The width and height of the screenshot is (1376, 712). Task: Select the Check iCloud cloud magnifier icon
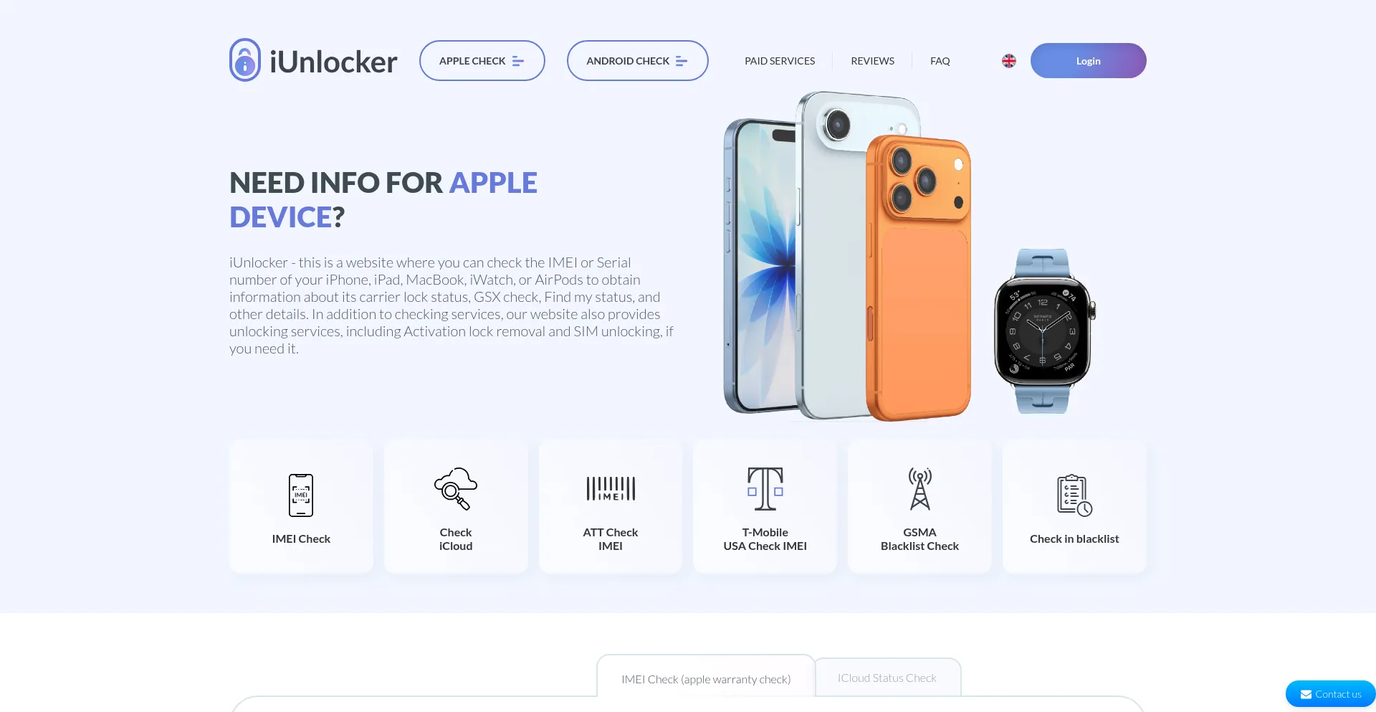pyautogui.click(x=456, y=488)
